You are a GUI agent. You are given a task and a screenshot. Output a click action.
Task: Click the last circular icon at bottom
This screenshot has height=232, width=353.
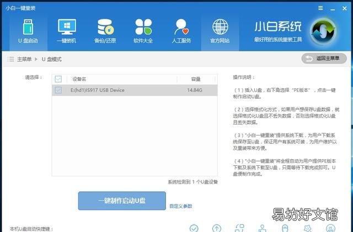click(330, 228)
